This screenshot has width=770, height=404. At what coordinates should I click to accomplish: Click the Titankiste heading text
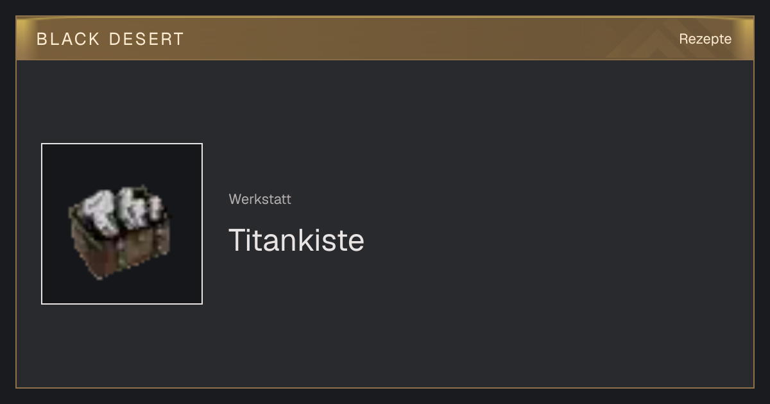pyautogui.click(x=296, y=240)
